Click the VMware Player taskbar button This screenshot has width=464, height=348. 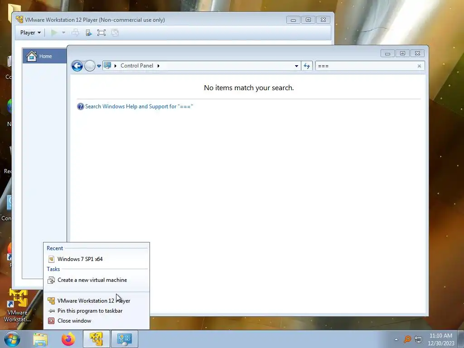pyautogui.click(x=96, y=339)
